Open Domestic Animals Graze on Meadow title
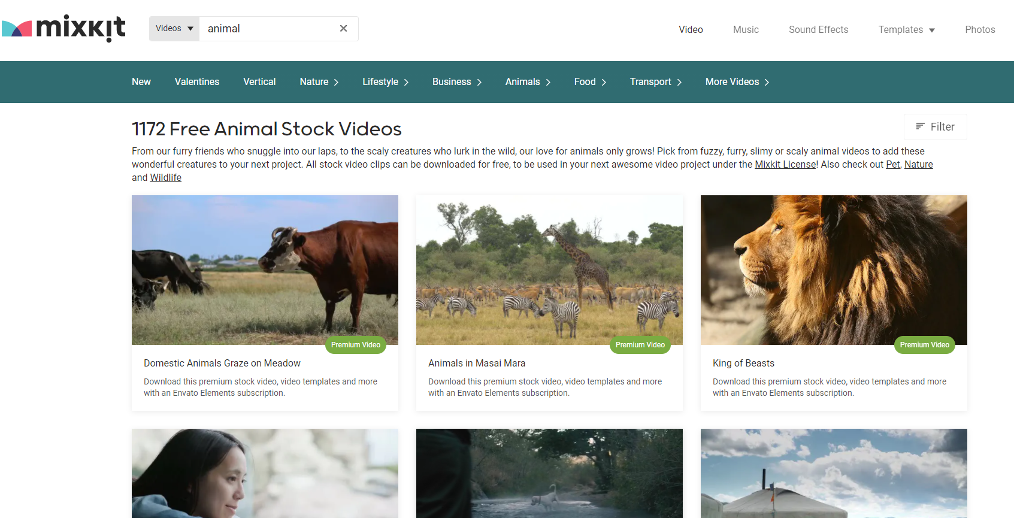The height and width of the screenshot is (518, 1014). [222, 363]
